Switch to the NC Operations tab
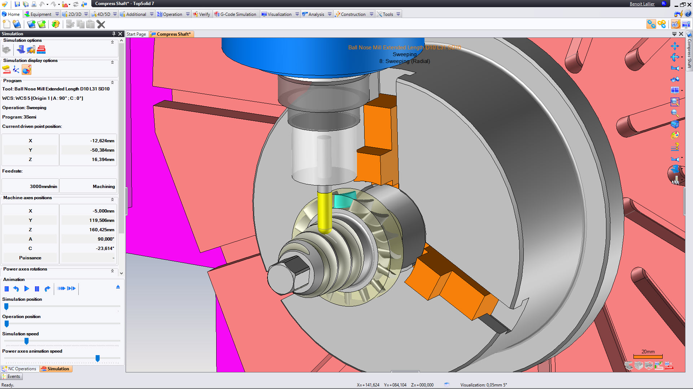 pos(19,369)
